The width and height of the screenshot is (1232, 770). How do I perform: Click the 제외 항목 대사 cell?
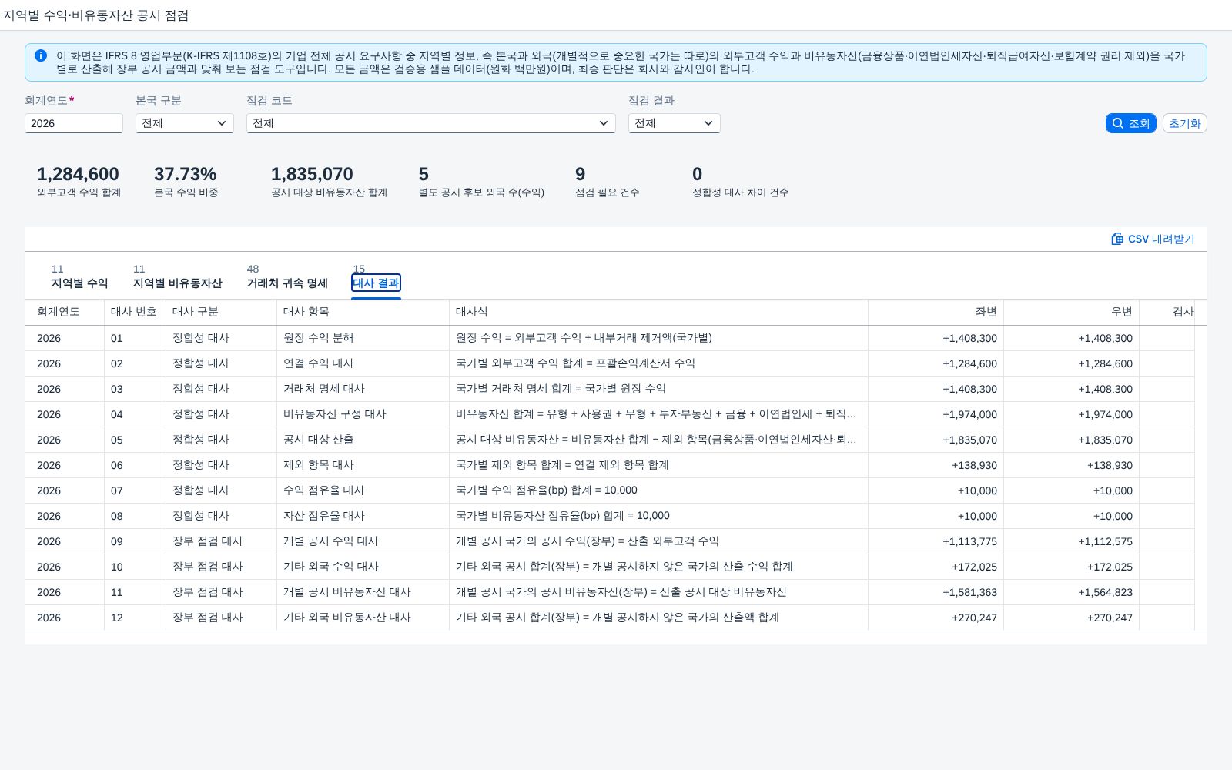[363, 465]
